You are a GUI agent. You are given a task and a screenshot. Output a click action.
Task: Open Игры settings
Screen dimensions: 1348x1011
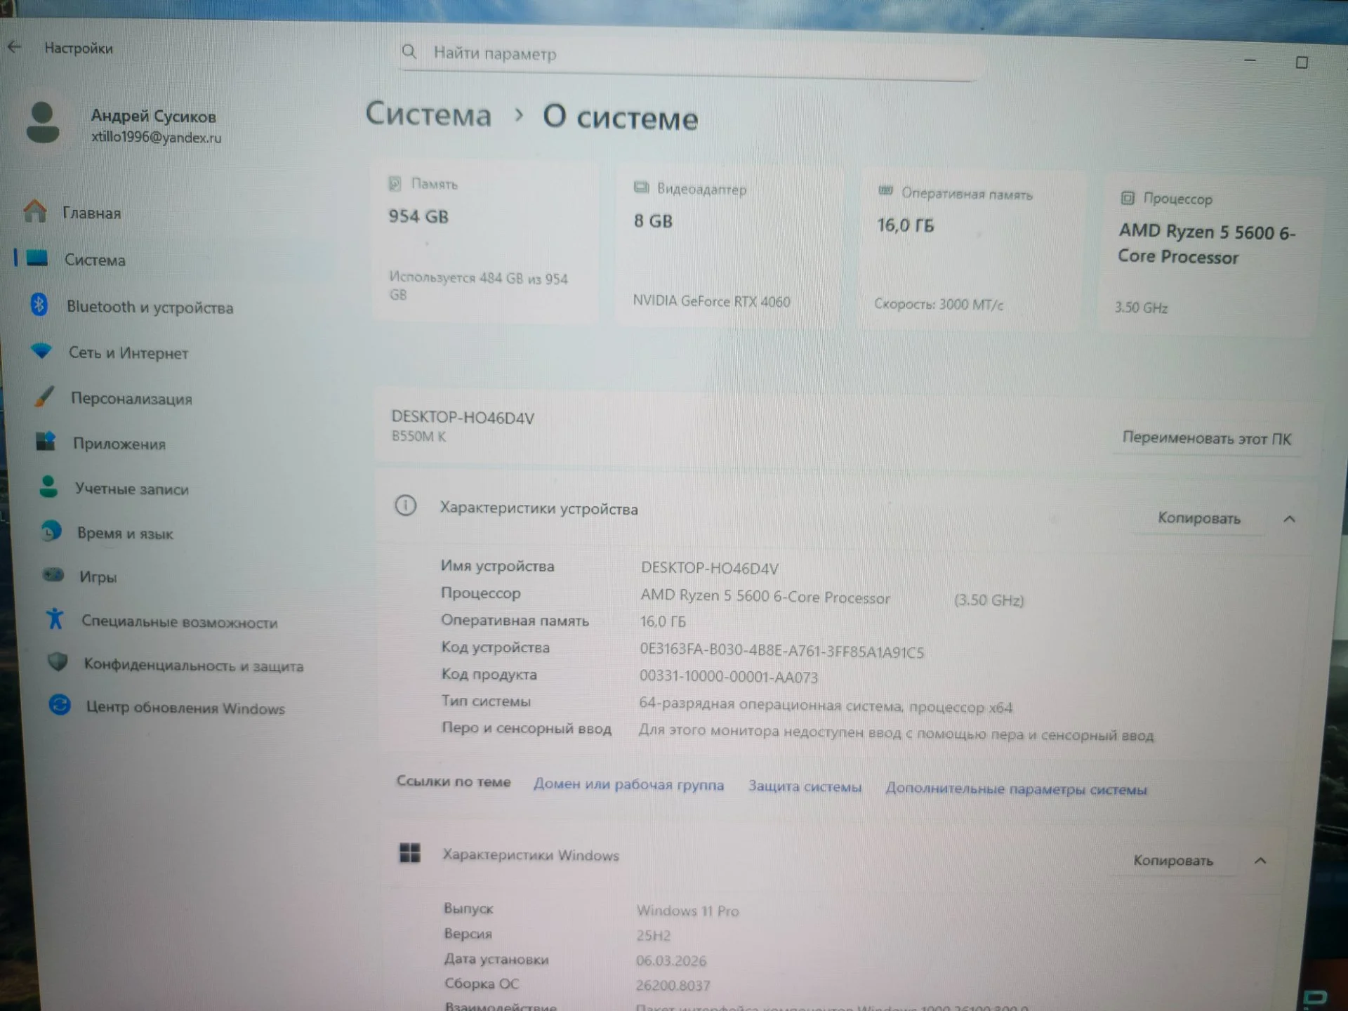pos(98,577)
